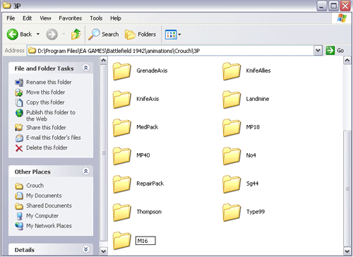The image size is (353, 257).
Task: Select the Type99 folder icon
Action: click(232, 213)
